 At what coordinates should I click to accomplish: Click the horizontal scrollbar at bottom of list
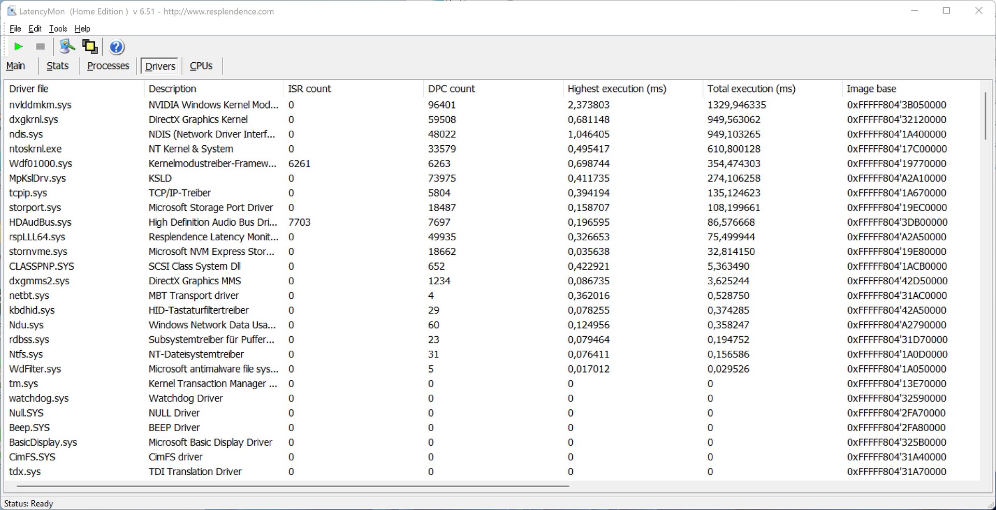coord(293,486)
